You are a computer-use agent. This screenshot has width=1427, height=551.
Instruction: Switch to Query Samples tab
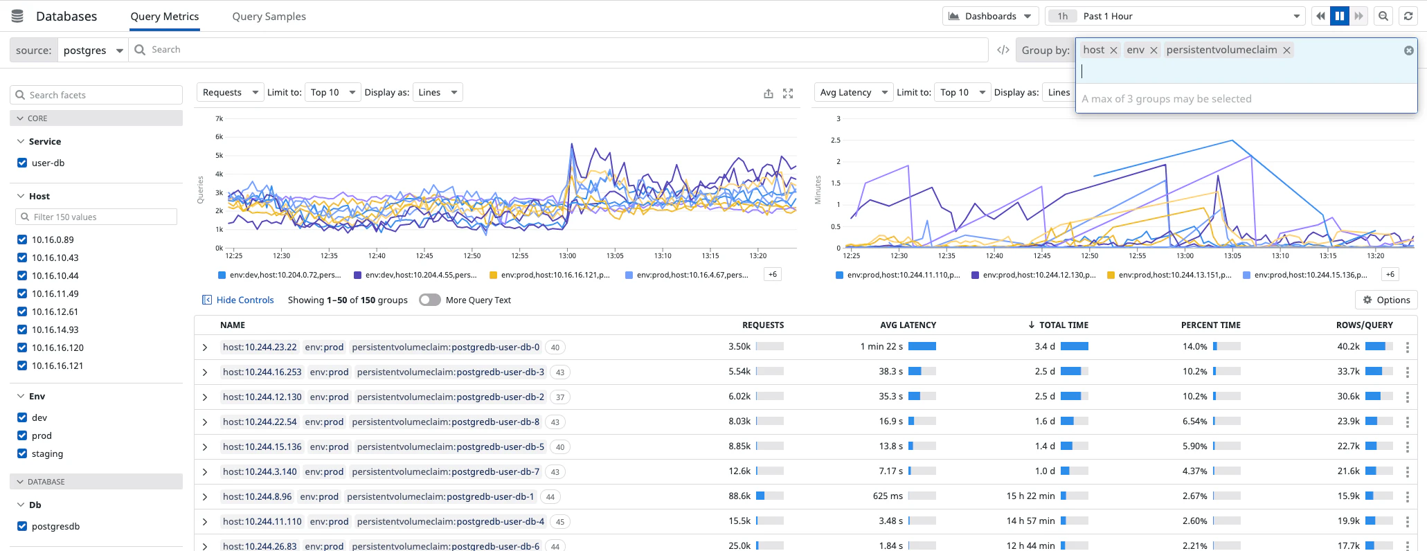point(269,16)
